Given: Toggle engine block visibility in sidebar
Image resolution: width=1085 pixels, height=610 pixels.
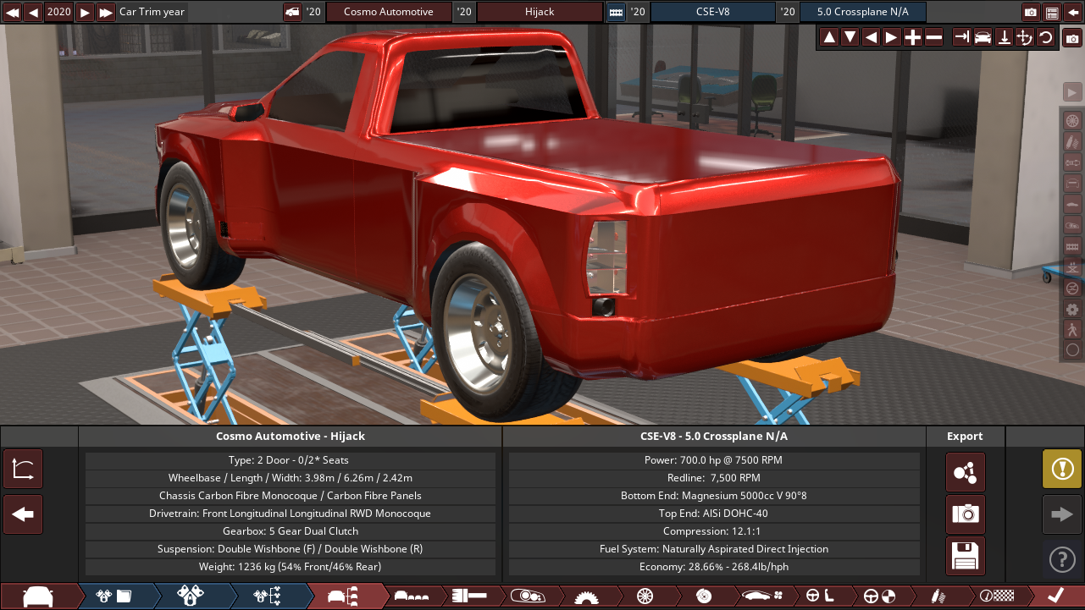Looking at the screenshot, I should coord(1072,245).
